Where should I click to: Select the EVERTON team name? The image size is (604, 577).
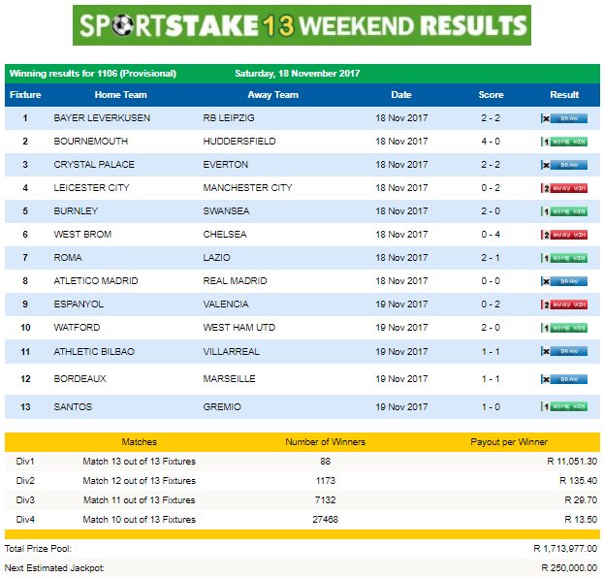[x=225, y=165]
